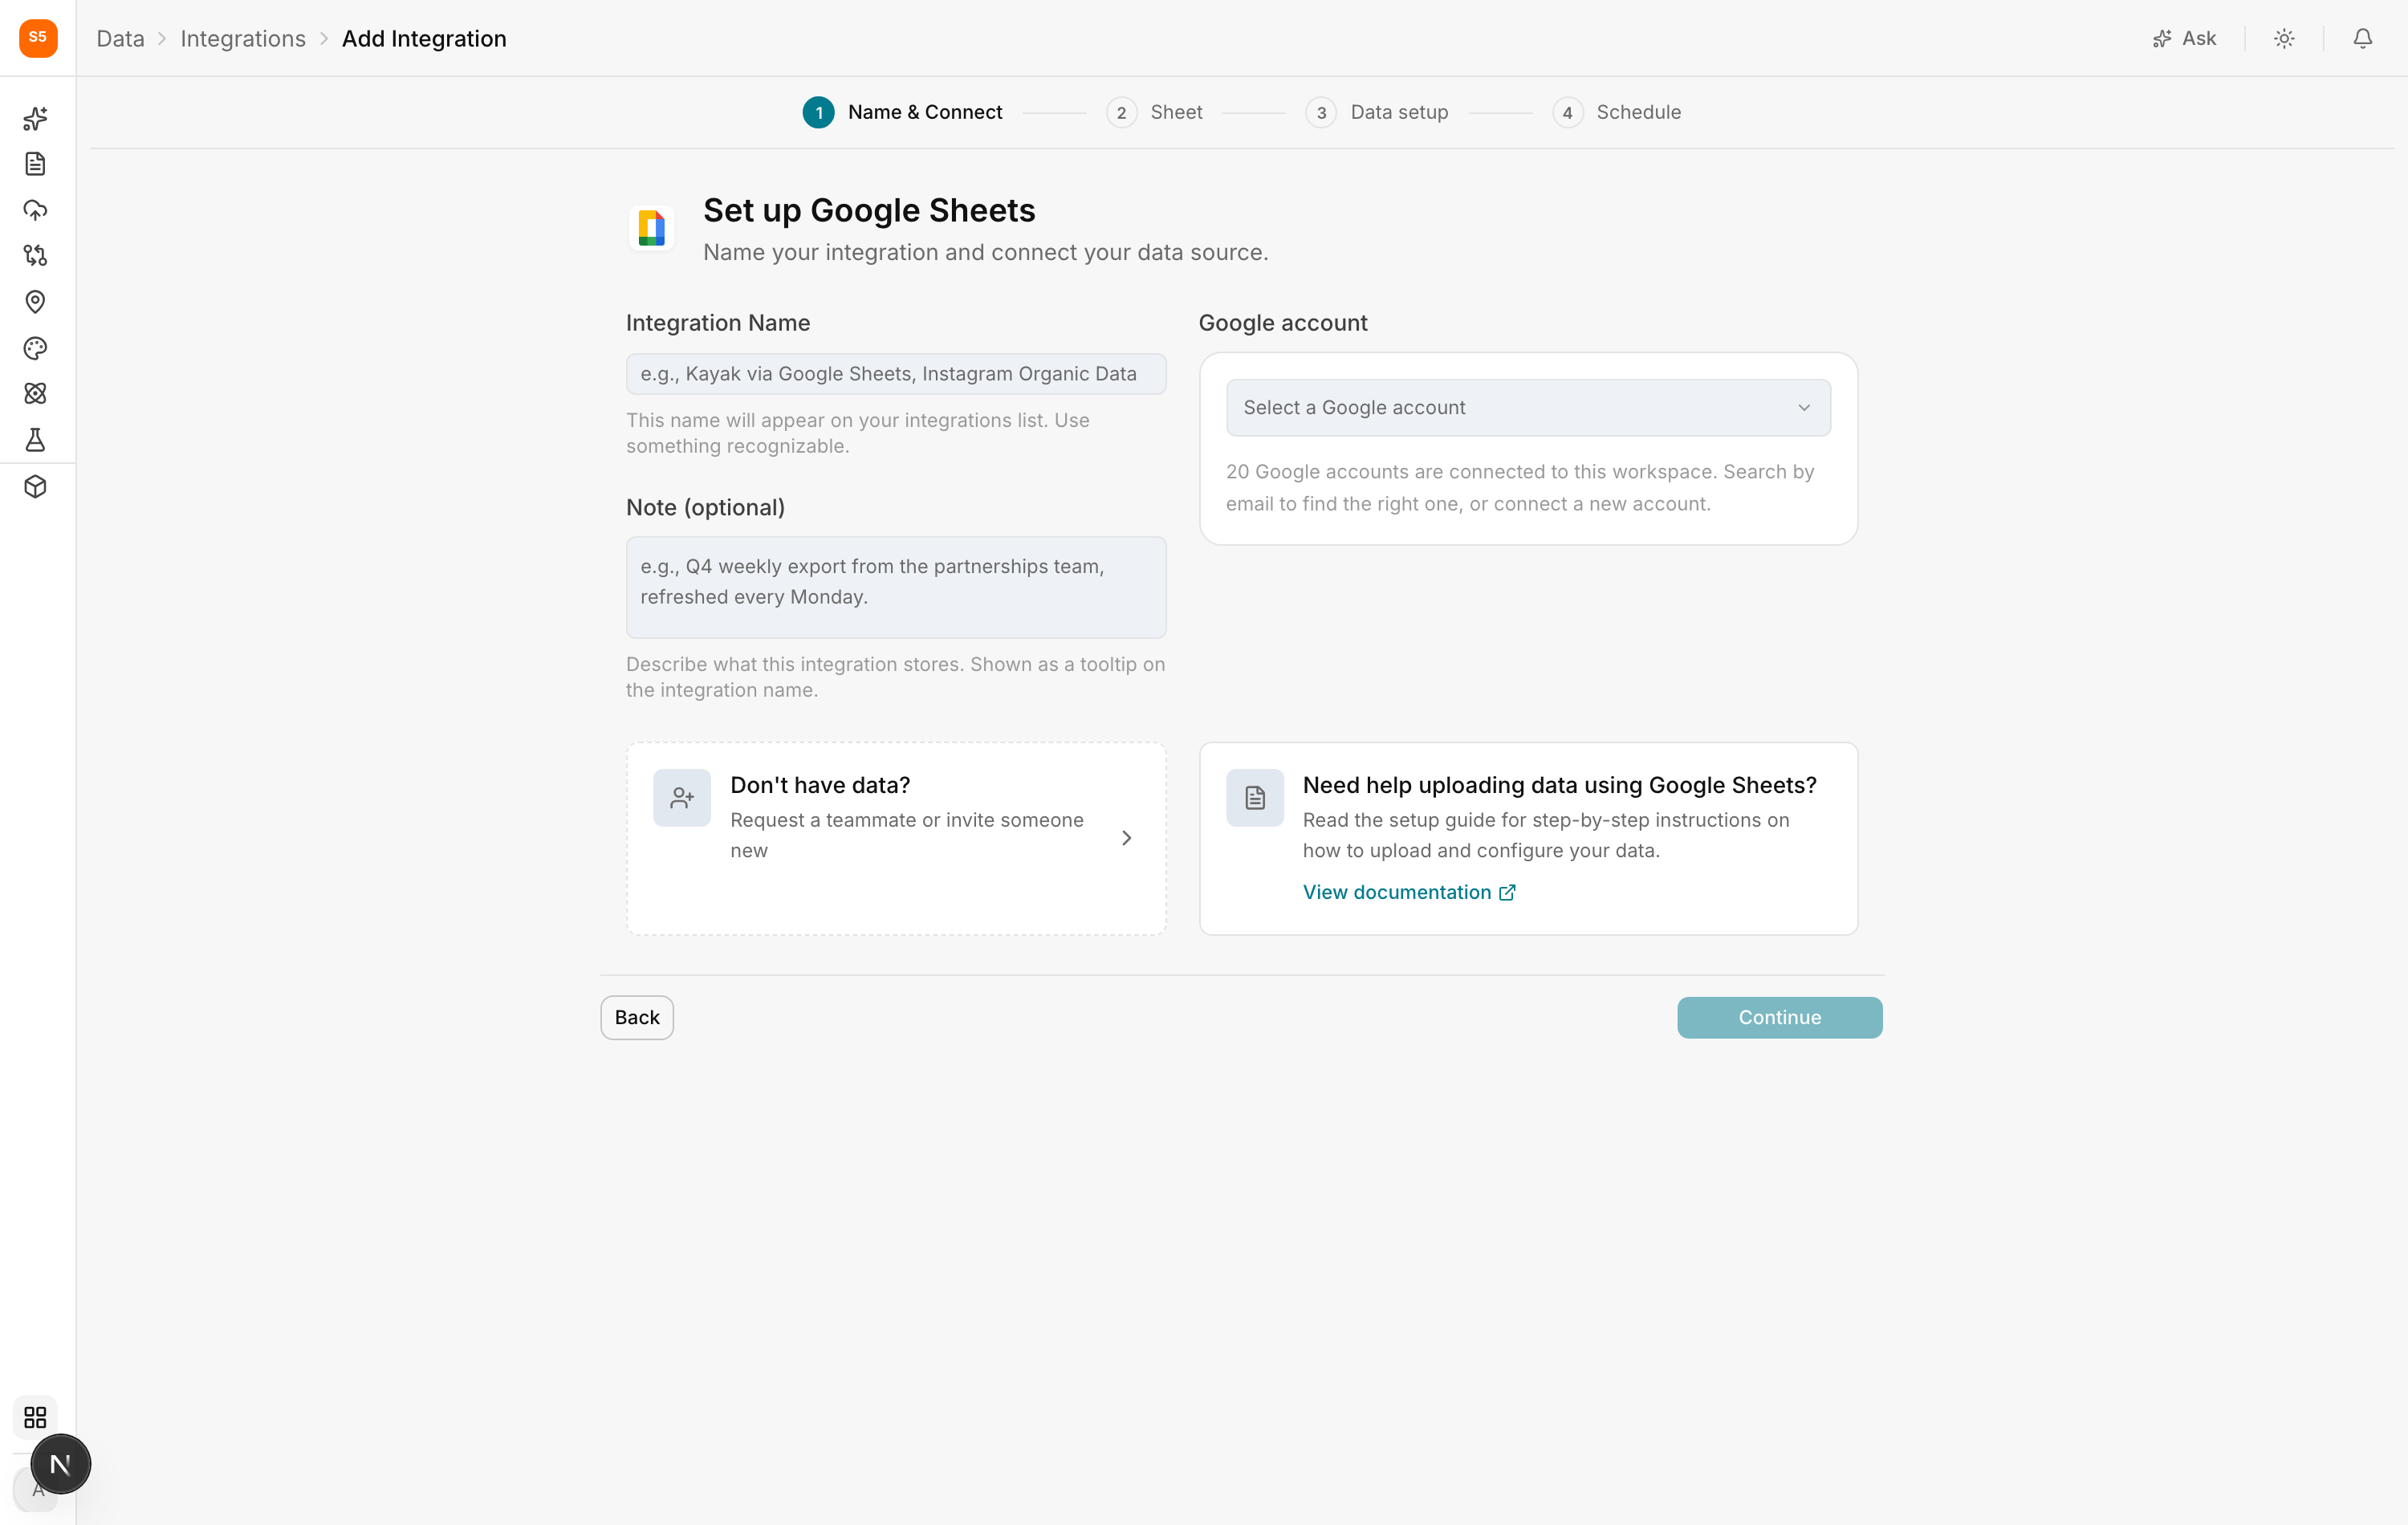This screenshot has height=1525, width=2408.
Task: Click the Need help uploading data heading
Action: click(x=1559, y=785)
